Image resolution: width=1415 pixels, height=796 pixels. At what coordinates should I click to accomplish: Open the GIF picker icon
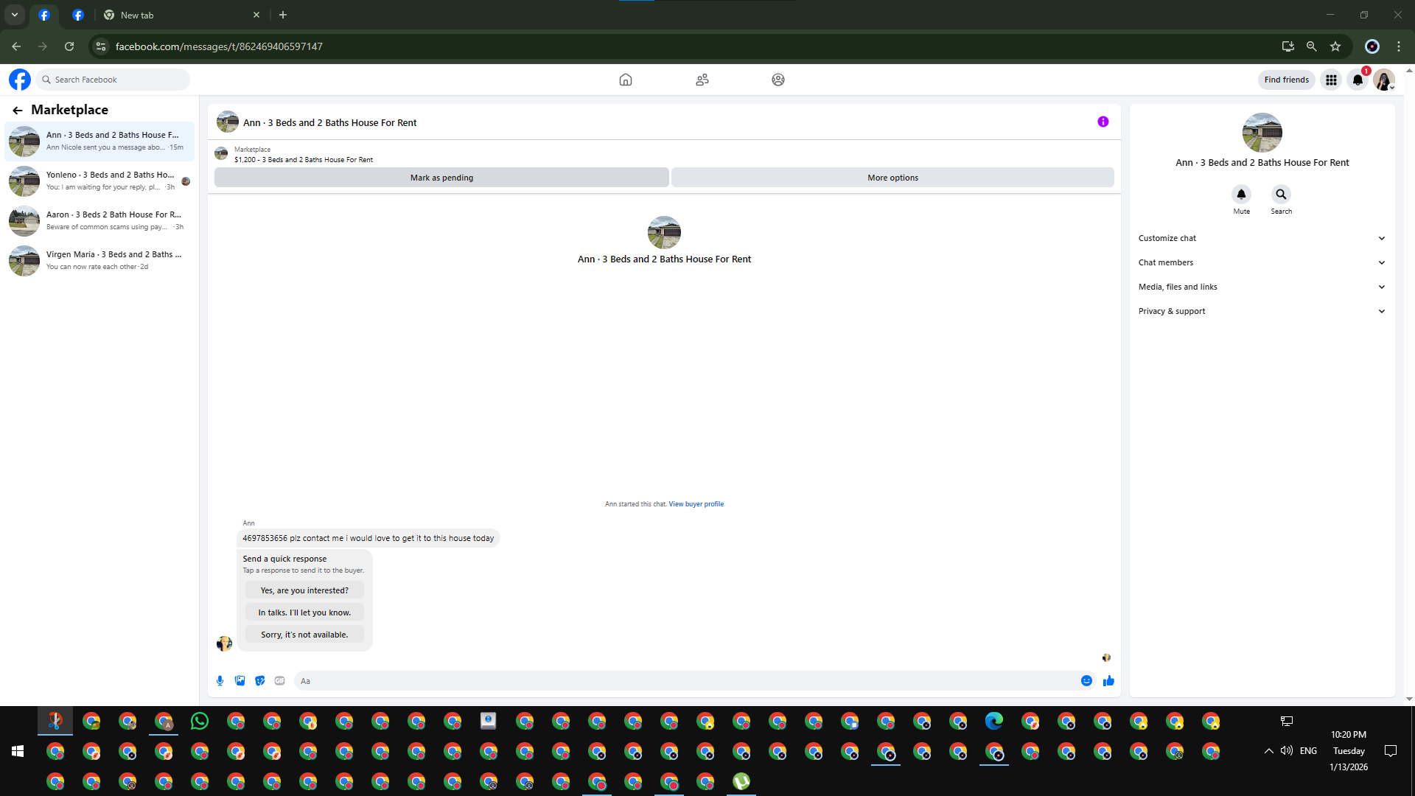(279, 681)
